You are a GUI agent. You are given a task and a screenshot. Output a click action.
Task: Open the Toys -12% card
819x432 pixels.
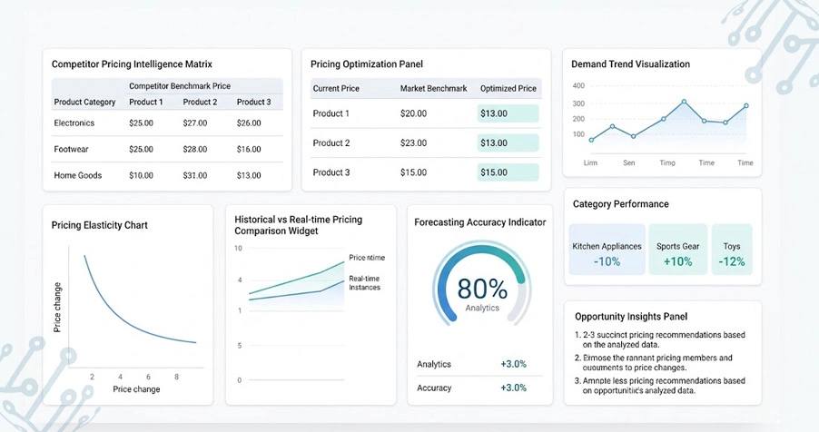pos(732,250)
